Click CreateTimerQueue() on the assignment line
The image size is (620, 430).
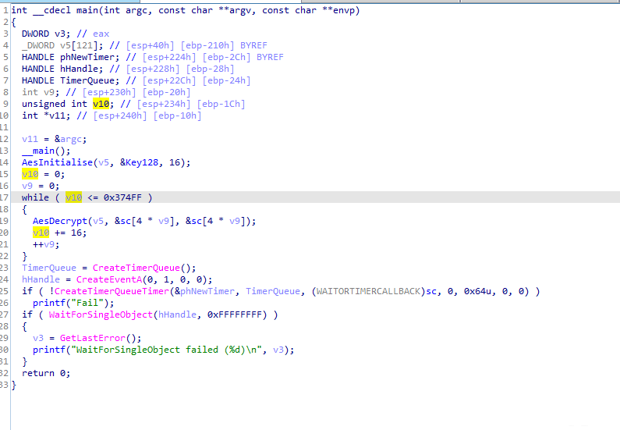point(144,268)
